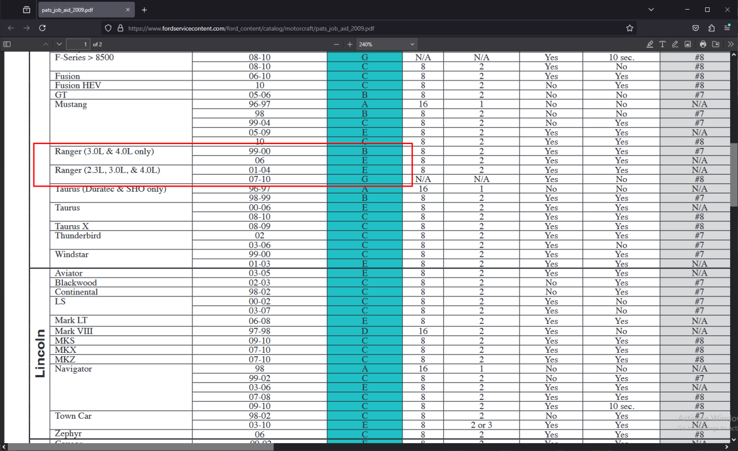
Task: Zoom out the PDF document
Action: click(337, 44)
